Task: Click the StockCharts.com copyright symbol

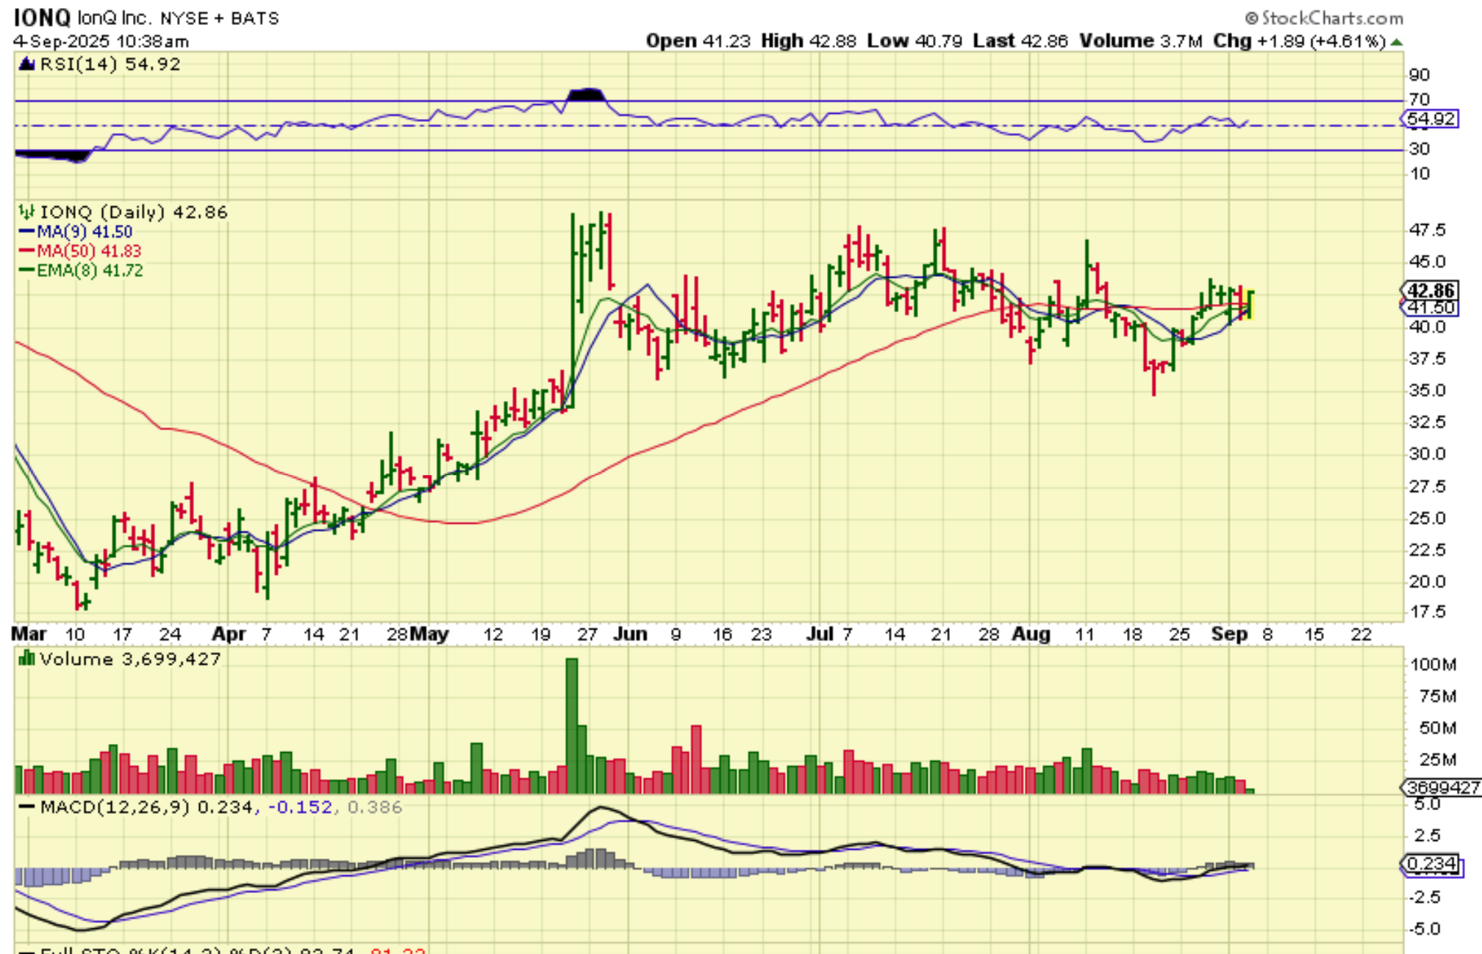Action: point(1251,18)
